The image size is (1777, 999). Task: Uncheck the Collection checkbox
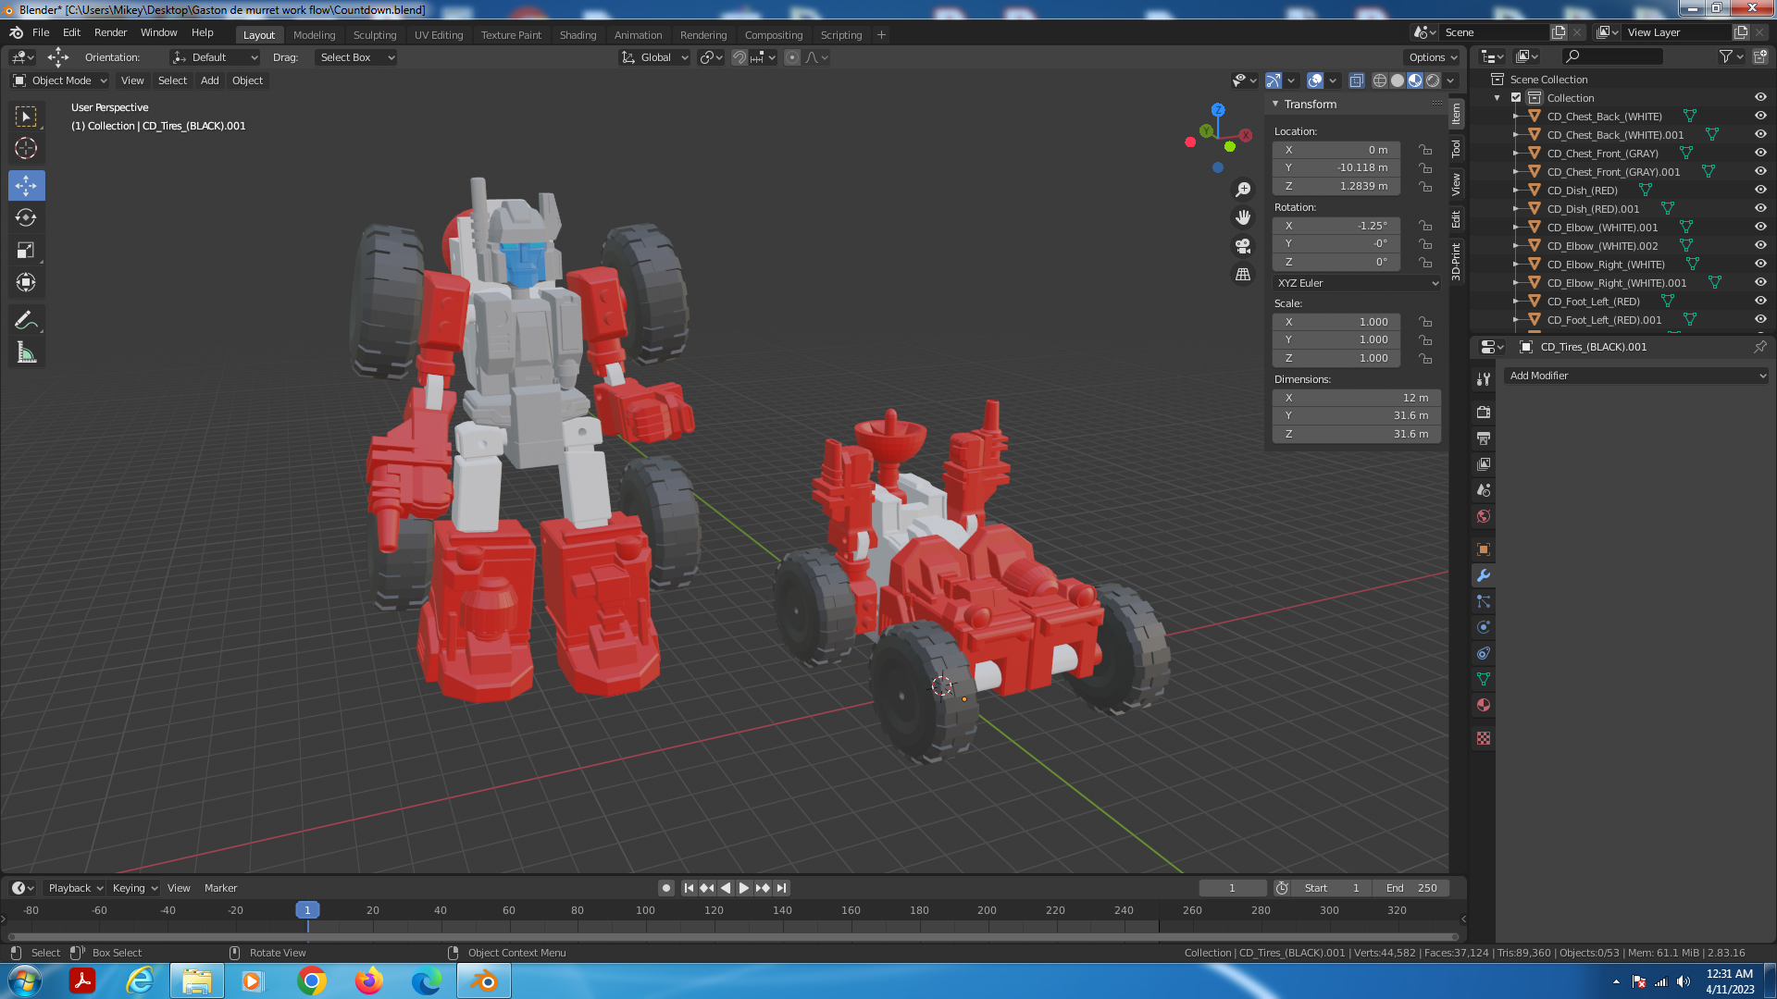1516,98
